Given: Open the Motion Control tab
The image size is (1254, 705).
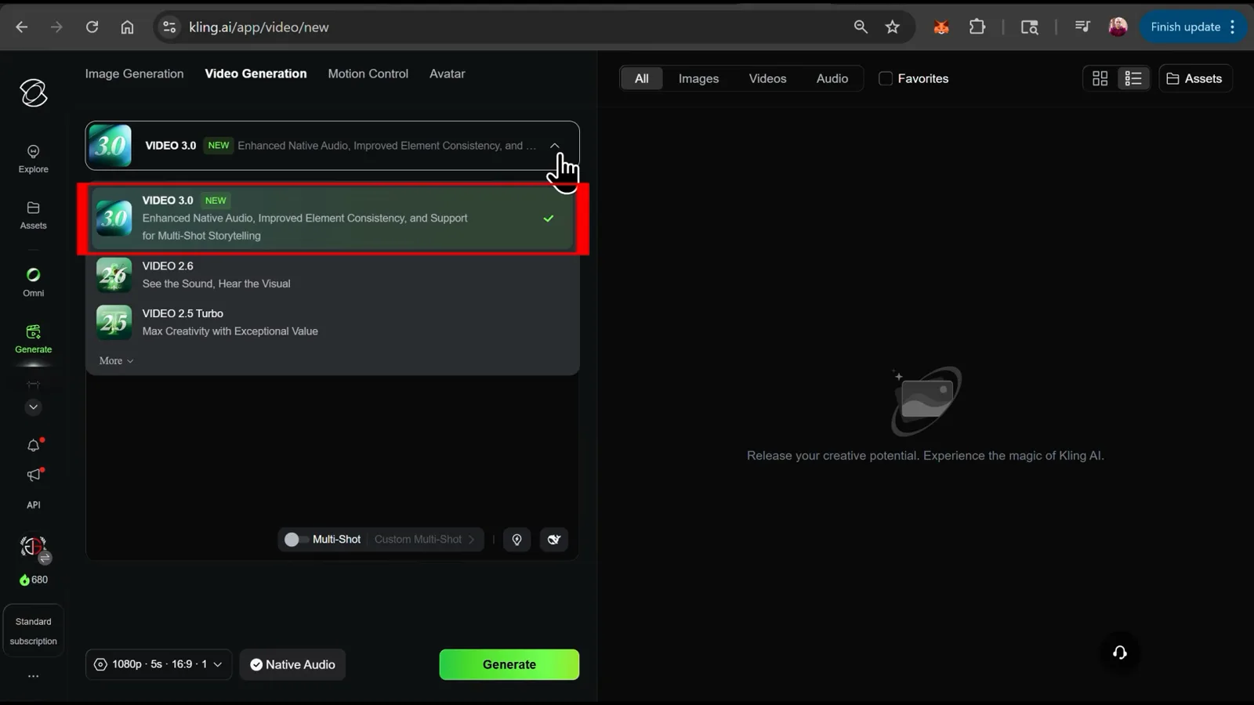Looking at the screenshot, I should [x=368, y=74].
